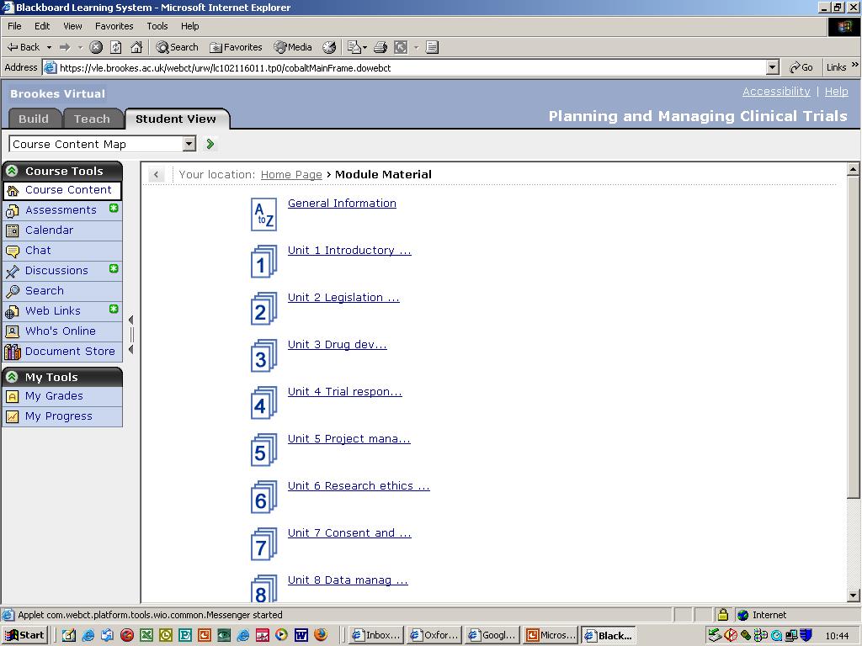This screenshot has width=862, height=646.
Task: Collapse the My Tools section
Action: coord(12,377)
